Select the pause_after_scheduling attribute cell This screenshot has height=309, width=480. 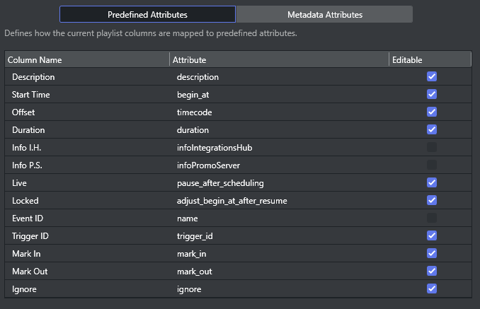pos(220,183)
